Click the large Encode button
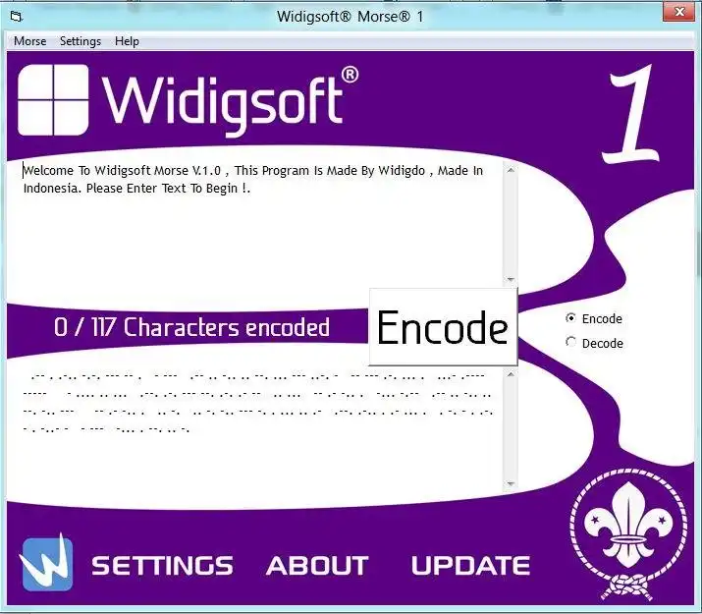The width and height of the screenshot is (702, 614). tap(443, 327)
